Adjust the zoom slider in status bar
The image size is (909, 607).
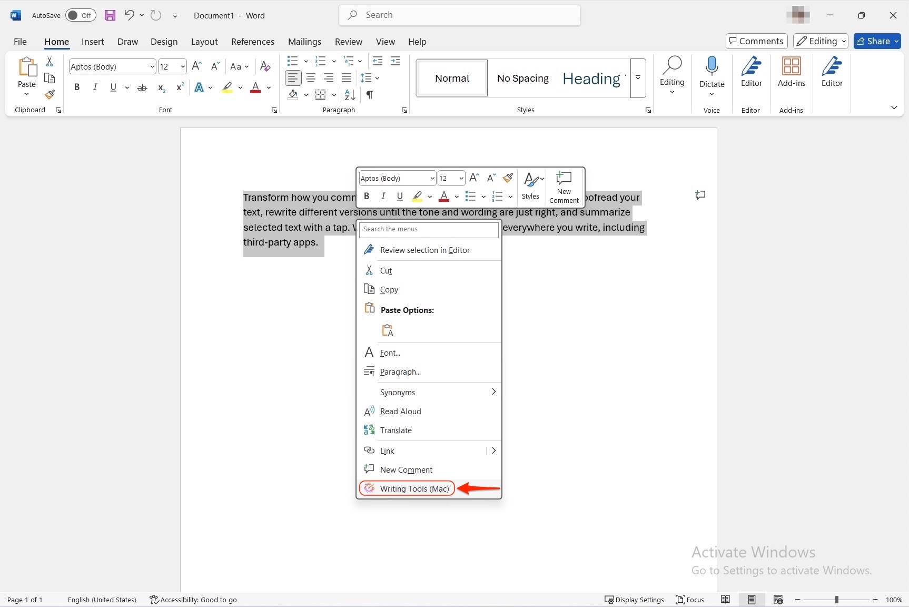(x=836, y=600)
